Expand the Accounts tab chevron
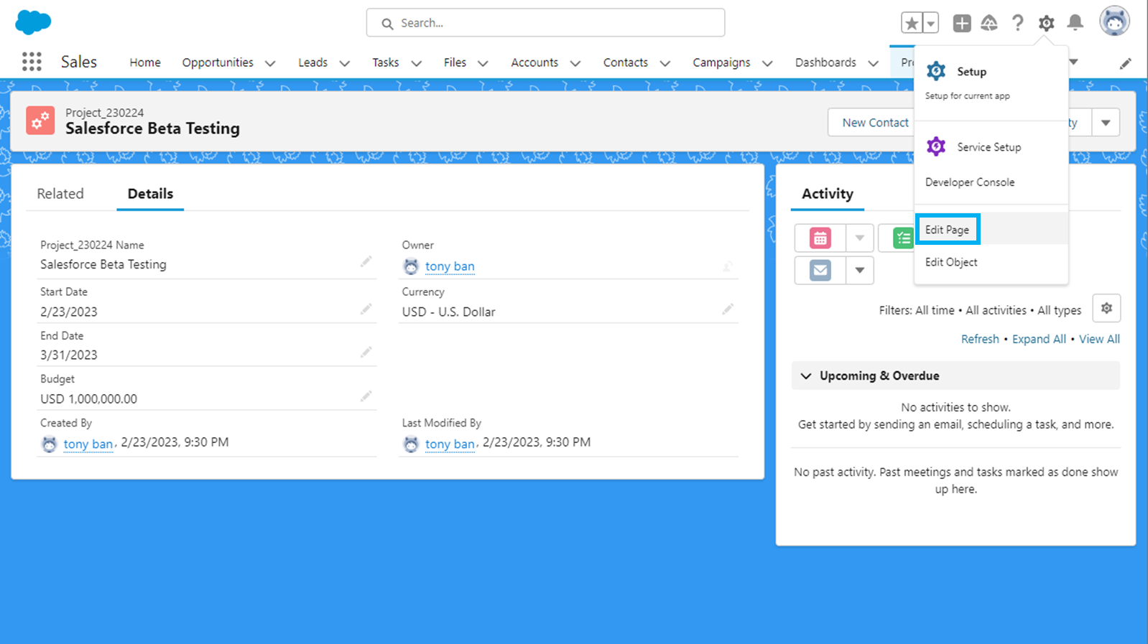This screenshot has width=1148, height=644. pyautogui.click(x=575, y=63)
